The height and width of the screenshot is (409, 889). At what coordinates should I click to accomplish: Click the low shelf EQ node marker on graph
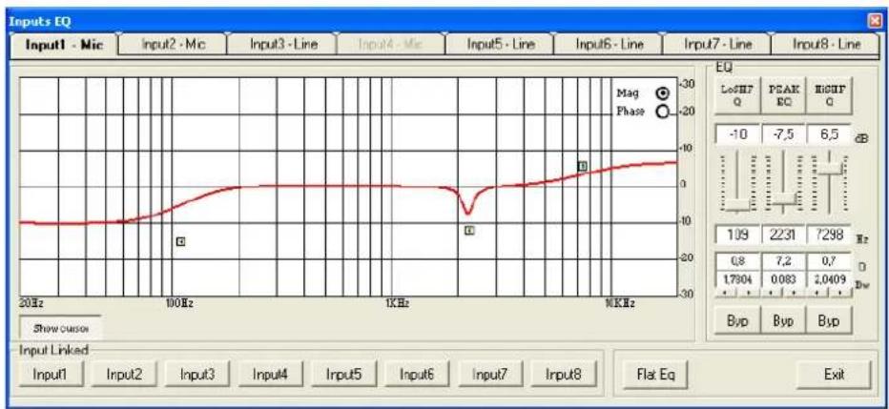click(x=180, y=241)
